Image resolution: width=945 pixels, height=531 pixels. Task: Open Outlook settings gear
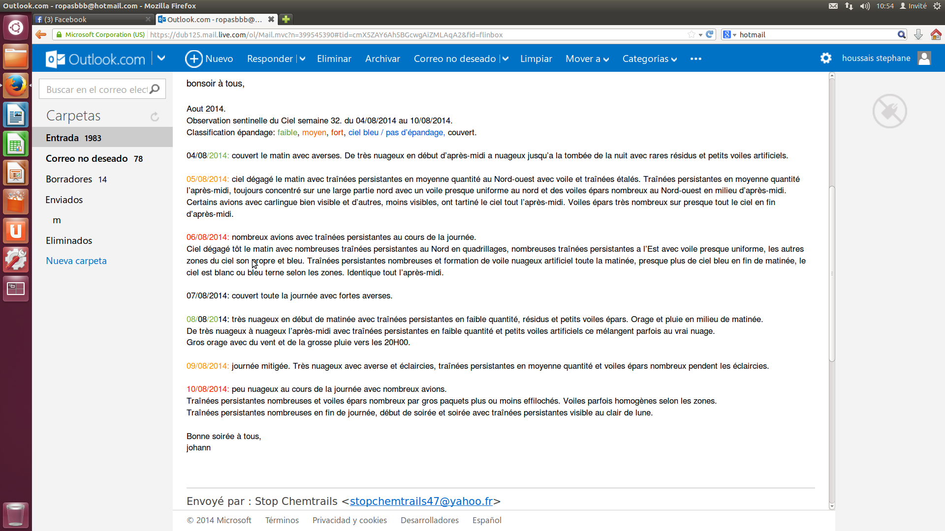click(826, 58)
